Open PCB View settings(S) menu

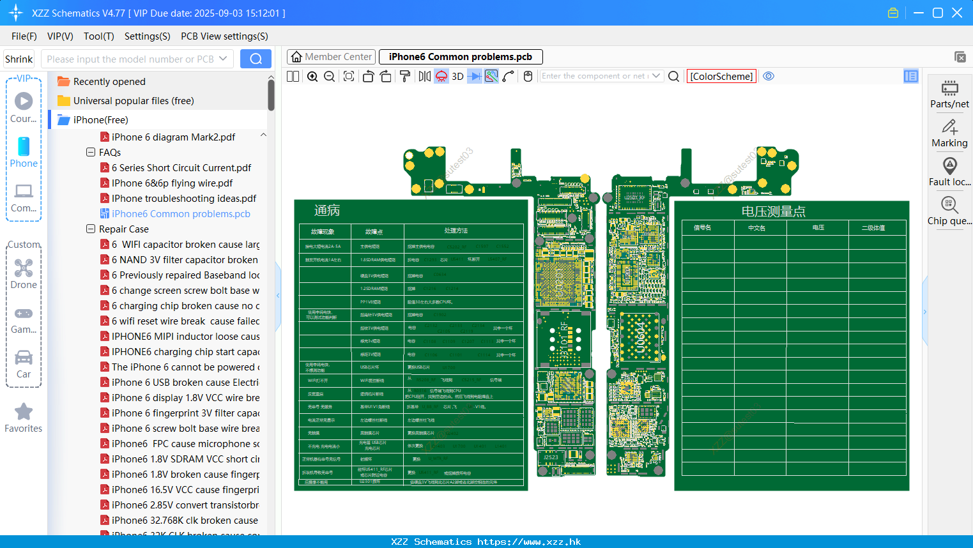click(224, 36)
